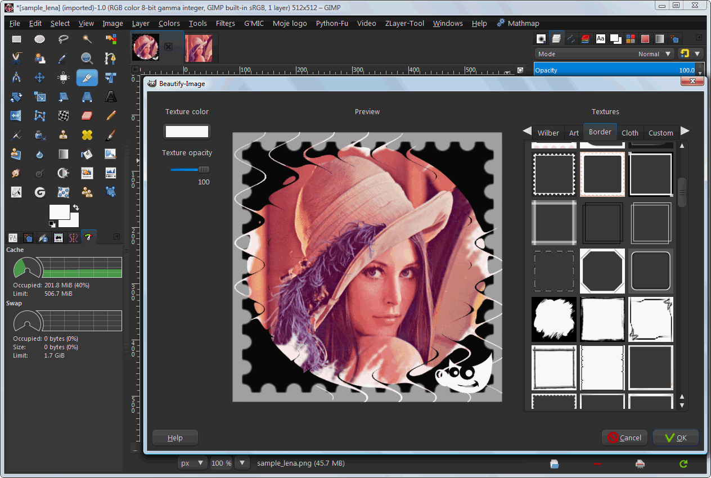Open the G'MIC menu

tap(254, 23)
